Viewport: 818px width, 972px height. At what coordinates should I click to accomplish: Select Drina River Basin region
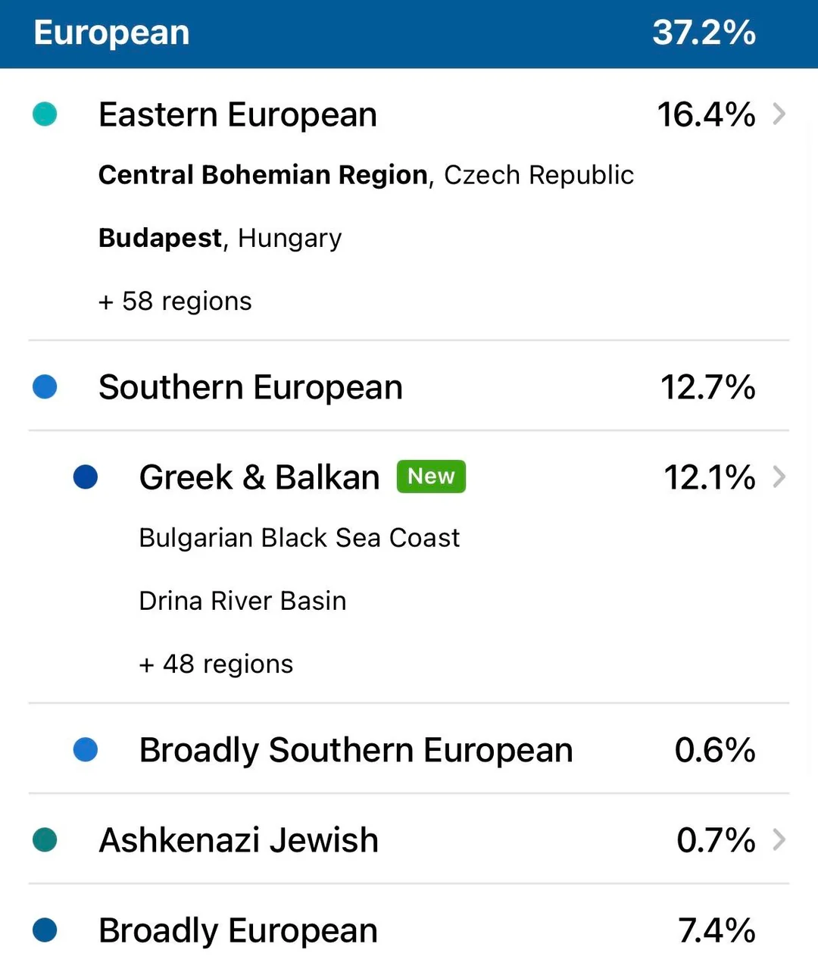coord(242,601)
